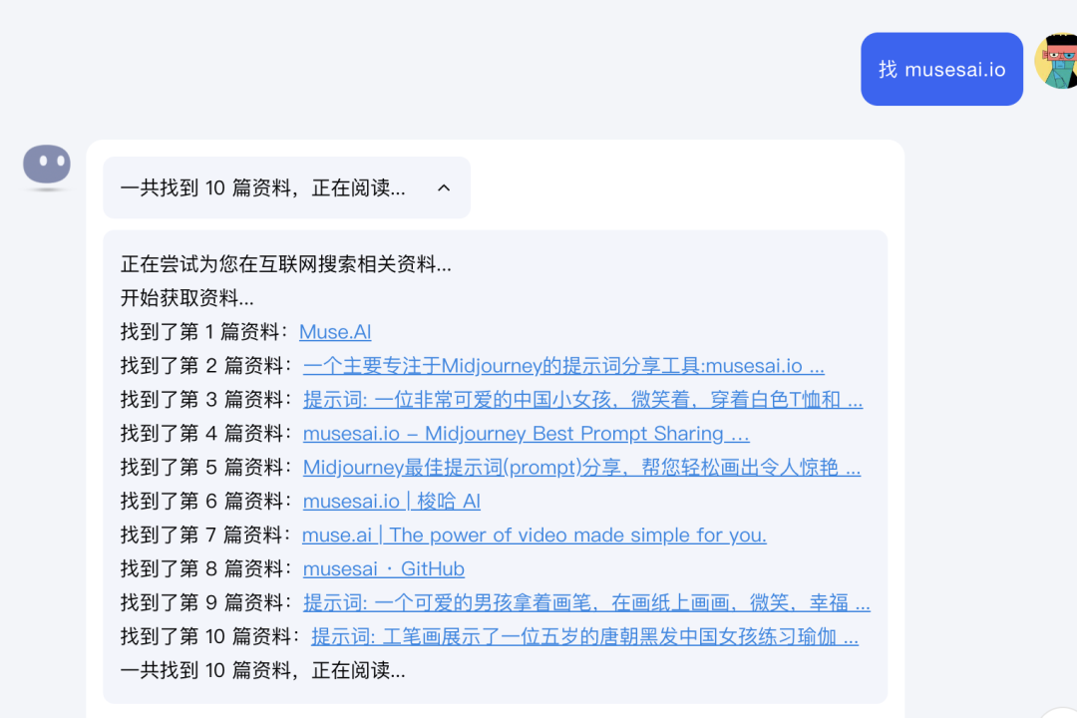Click the text '正在尝试为您在互联网搜索相关资料...'
Screen dimensions: 1077x718
click(x=286, y=264)
